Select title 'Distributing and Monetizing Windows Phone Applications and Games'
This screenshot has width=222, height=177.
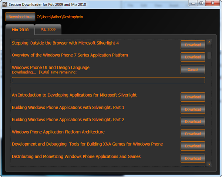click(76, 156)
